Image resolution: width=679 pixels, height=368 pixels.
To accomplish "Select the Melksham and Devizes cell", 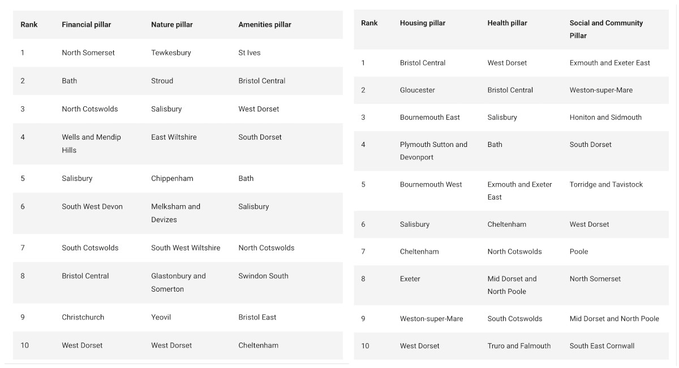I will [x=175, y=213].
